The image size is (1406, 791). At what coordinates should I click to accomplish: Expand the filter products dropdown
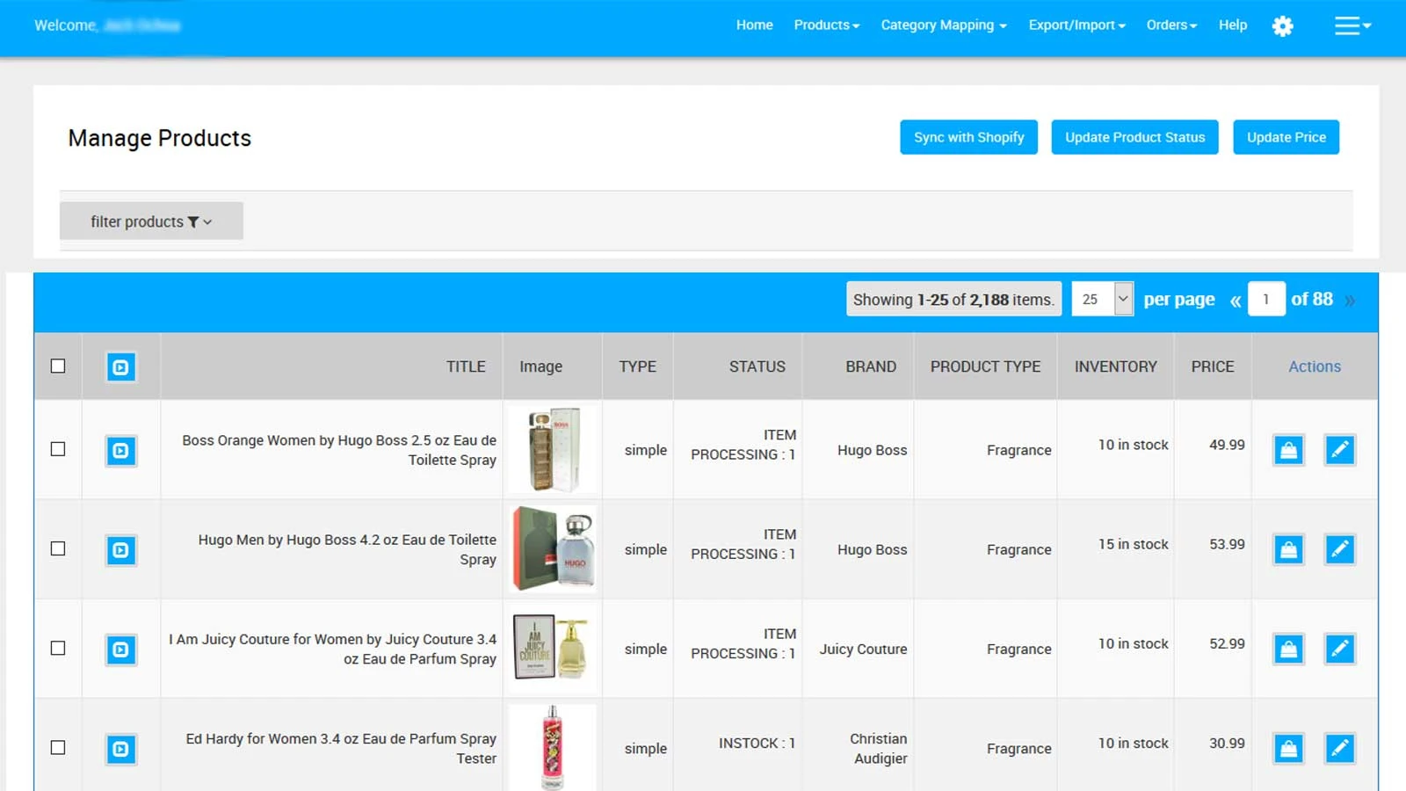tap(151, 221)
